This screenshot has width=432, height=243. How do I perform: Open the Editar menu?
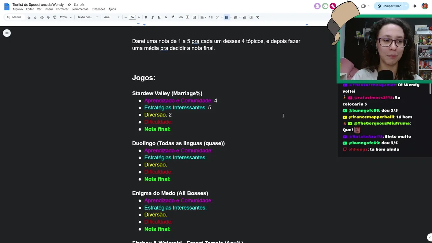[30, 9]
